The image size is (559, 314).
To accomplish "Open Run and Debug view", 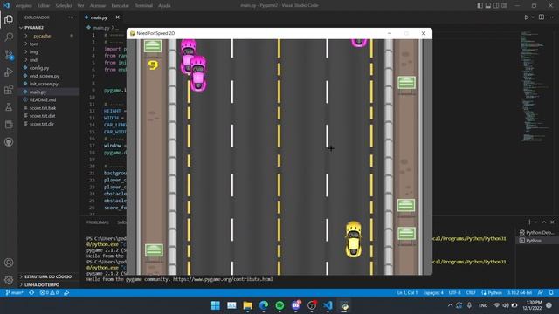I will [9, 72].
